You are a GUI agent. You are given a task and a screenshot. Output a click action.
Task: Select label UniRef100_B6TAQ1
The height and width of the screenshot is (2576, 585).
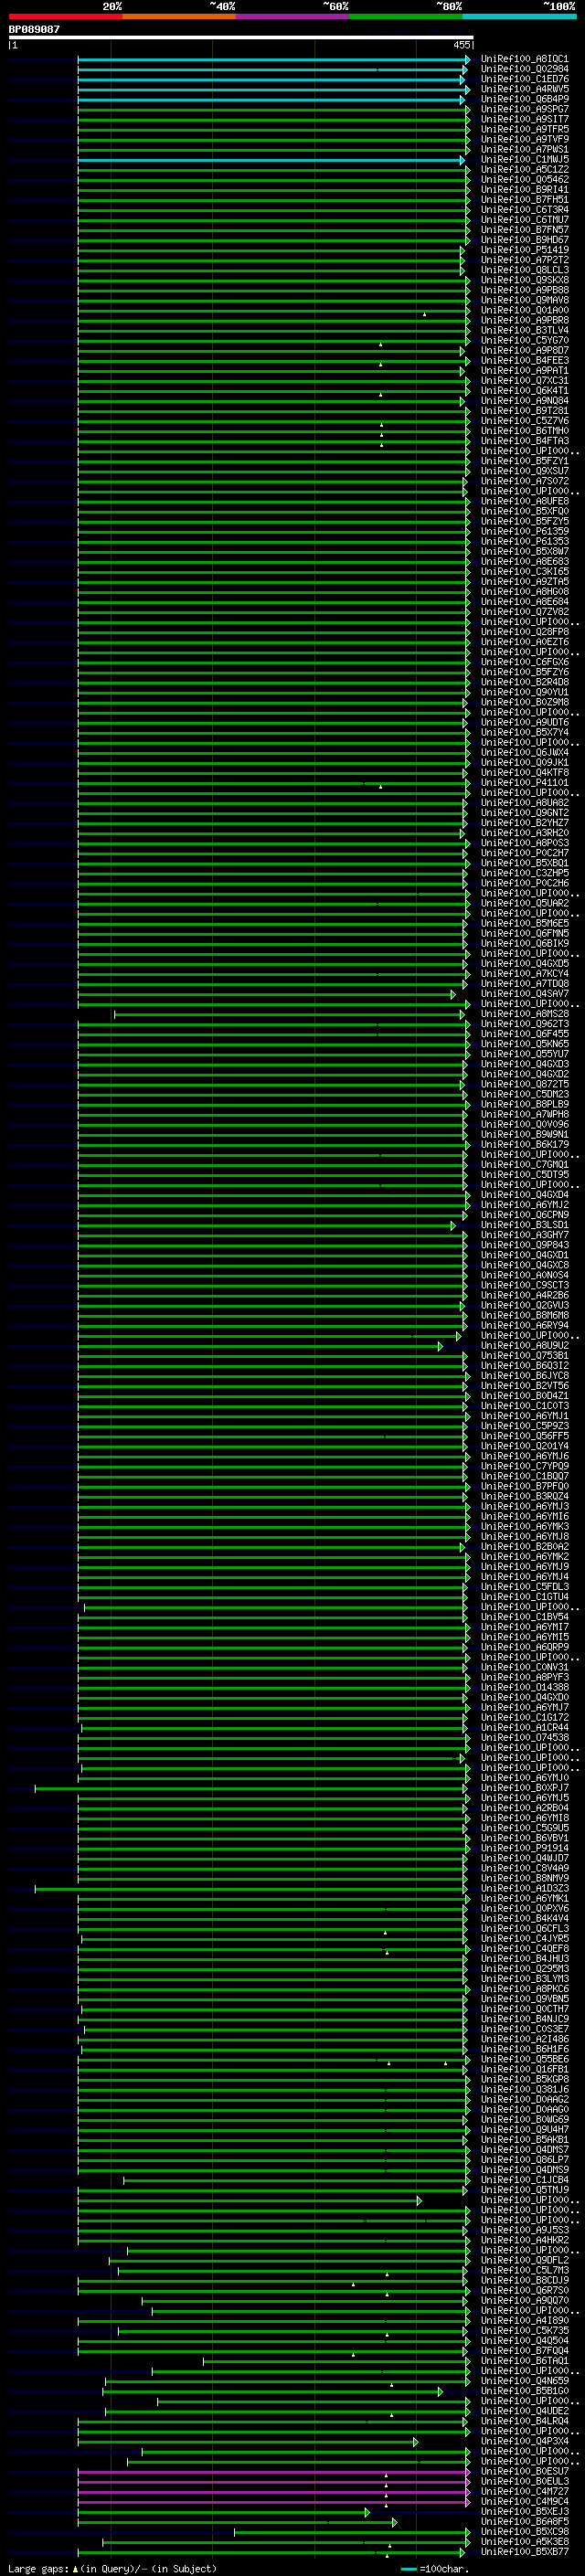coord(524,2361)
